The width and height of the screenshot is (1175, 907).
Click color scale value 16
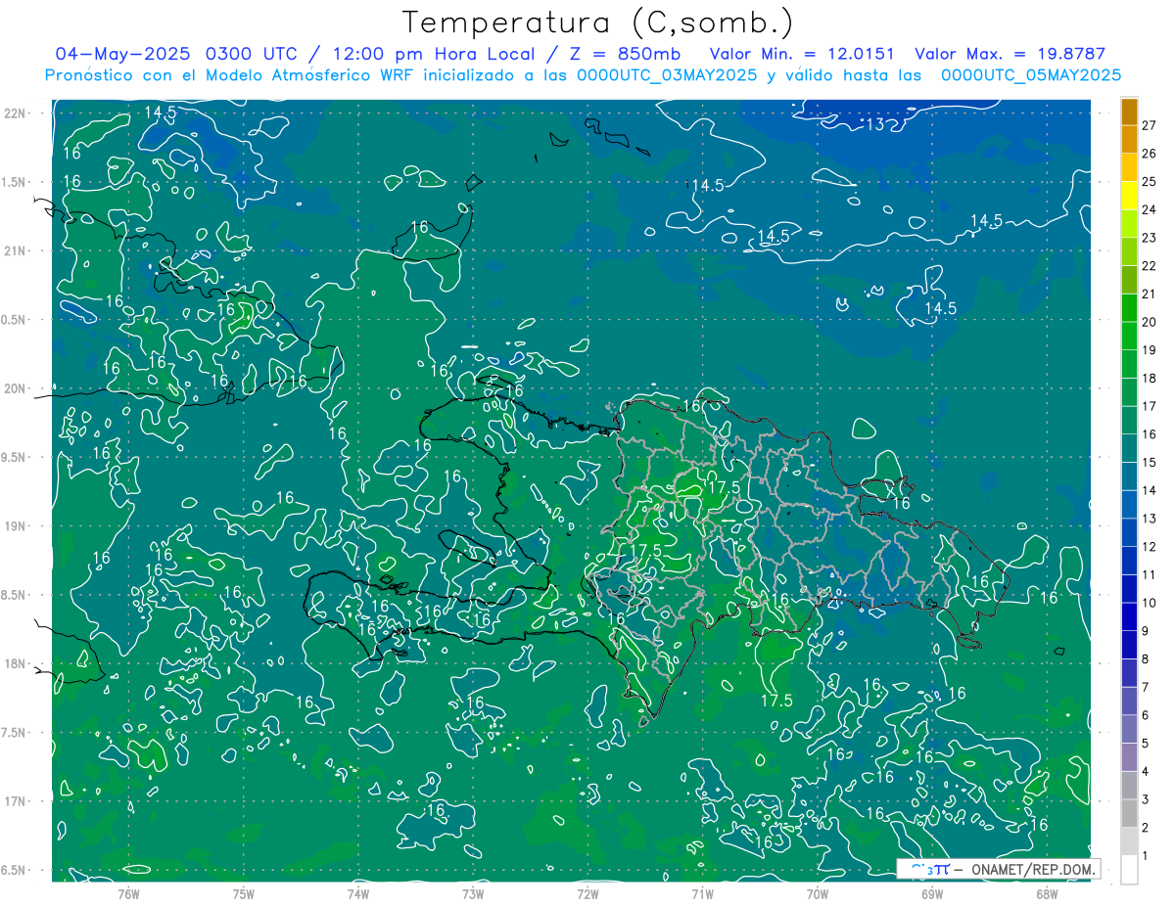coord(1149,434)
